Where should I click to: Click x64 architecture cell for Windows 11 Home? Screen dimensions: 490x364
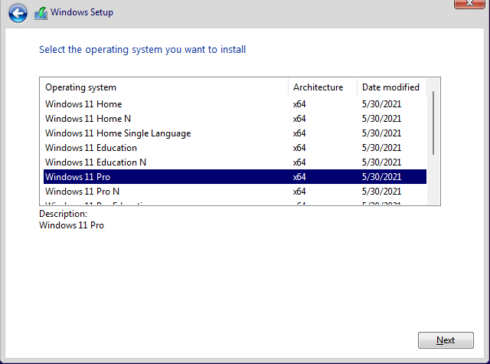299,104
